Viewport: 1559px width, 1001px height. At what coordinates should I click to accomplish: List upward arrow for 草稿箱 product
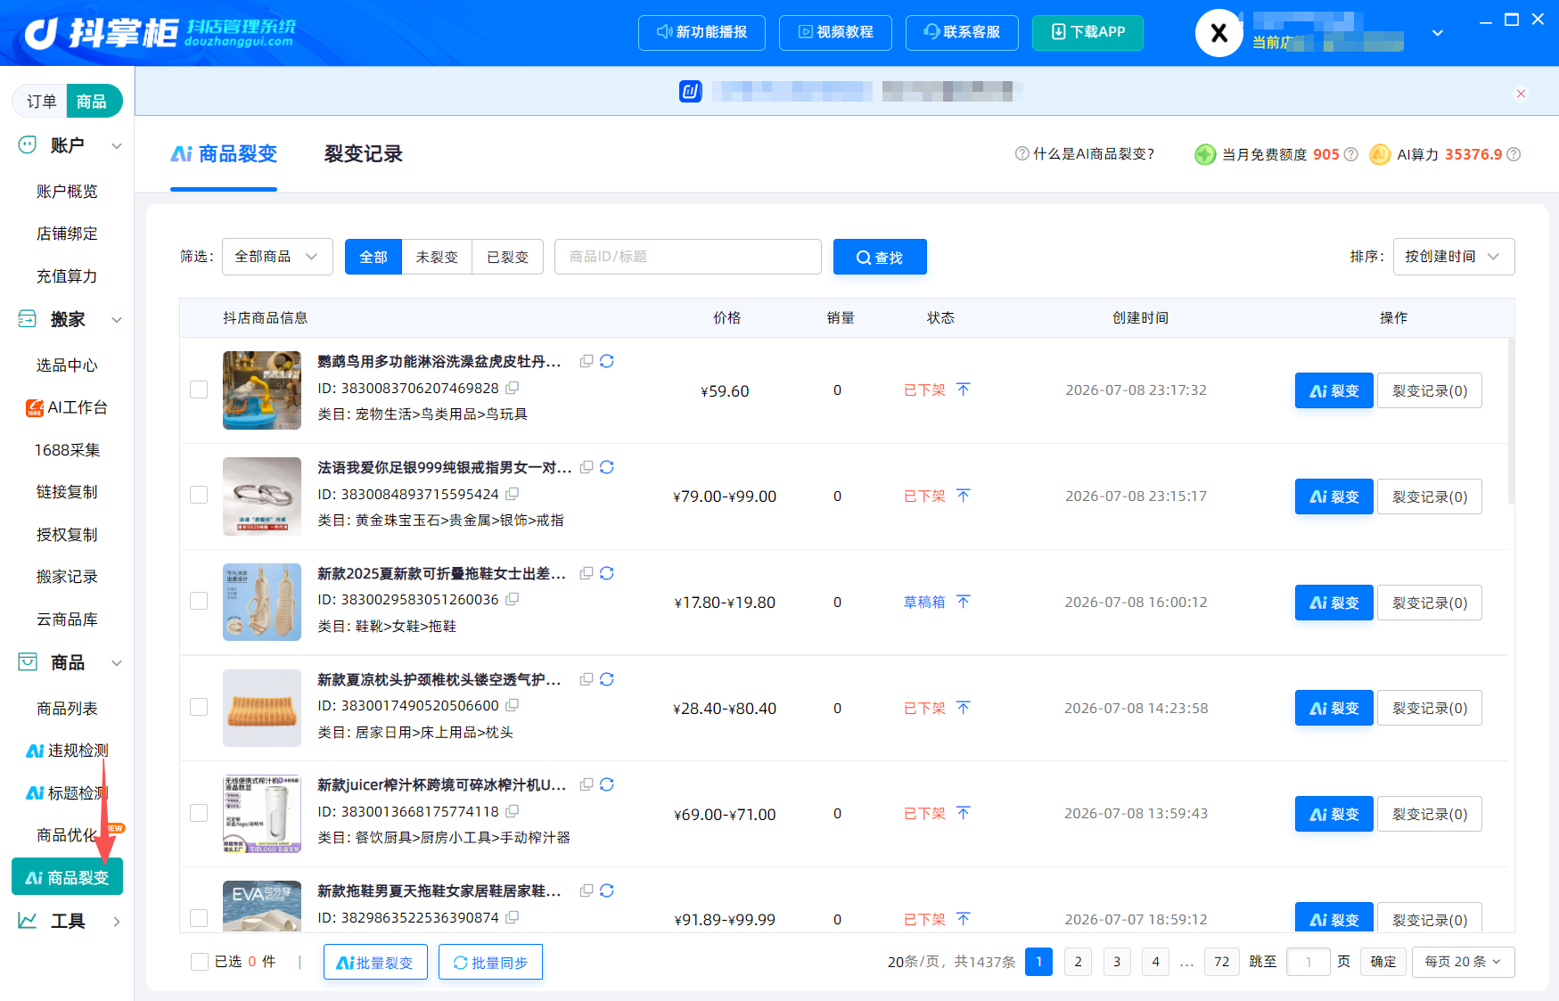coord(964,602)
